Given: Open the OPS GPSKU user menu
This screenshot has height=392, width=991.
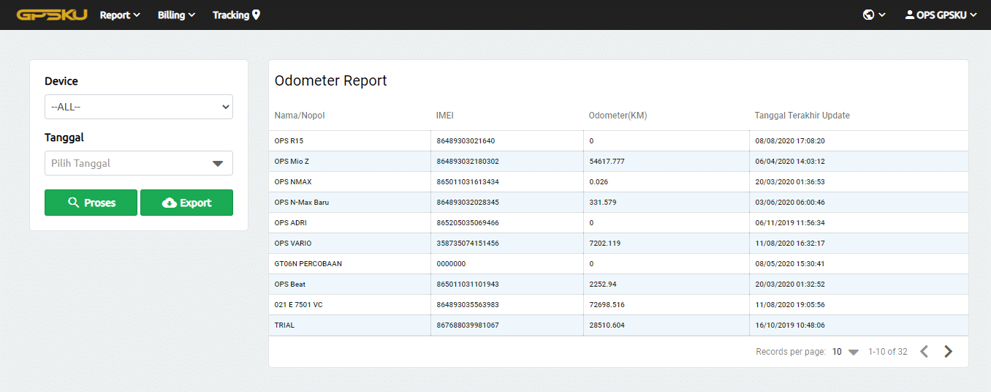Looking at the screenshot, I should point(941,15).
